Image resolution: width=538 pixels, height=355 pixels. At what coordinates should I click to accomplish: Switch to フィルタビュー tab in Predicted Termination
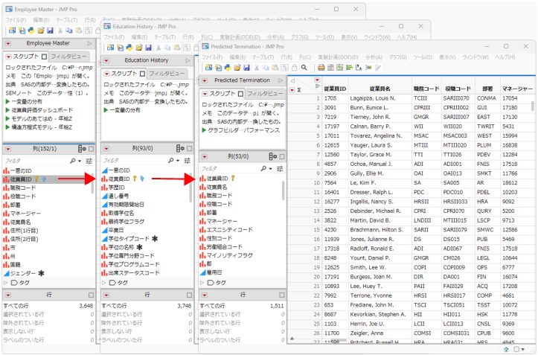click(265, 94)
